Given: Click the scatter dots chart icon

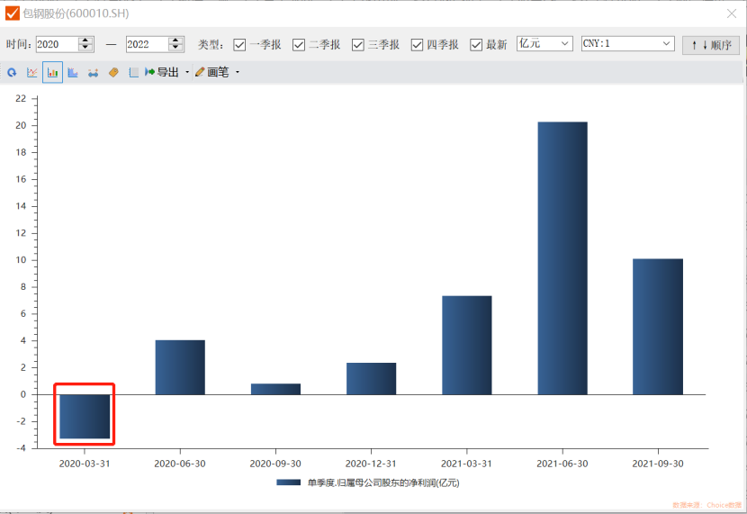Looking at the screenshot, I should [x=93, y=72].
